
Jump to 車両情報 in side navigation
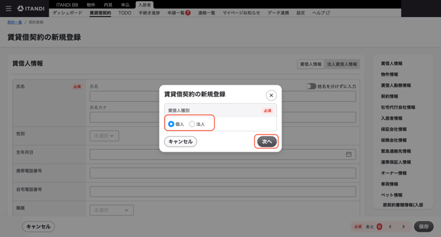pos(390,184)
